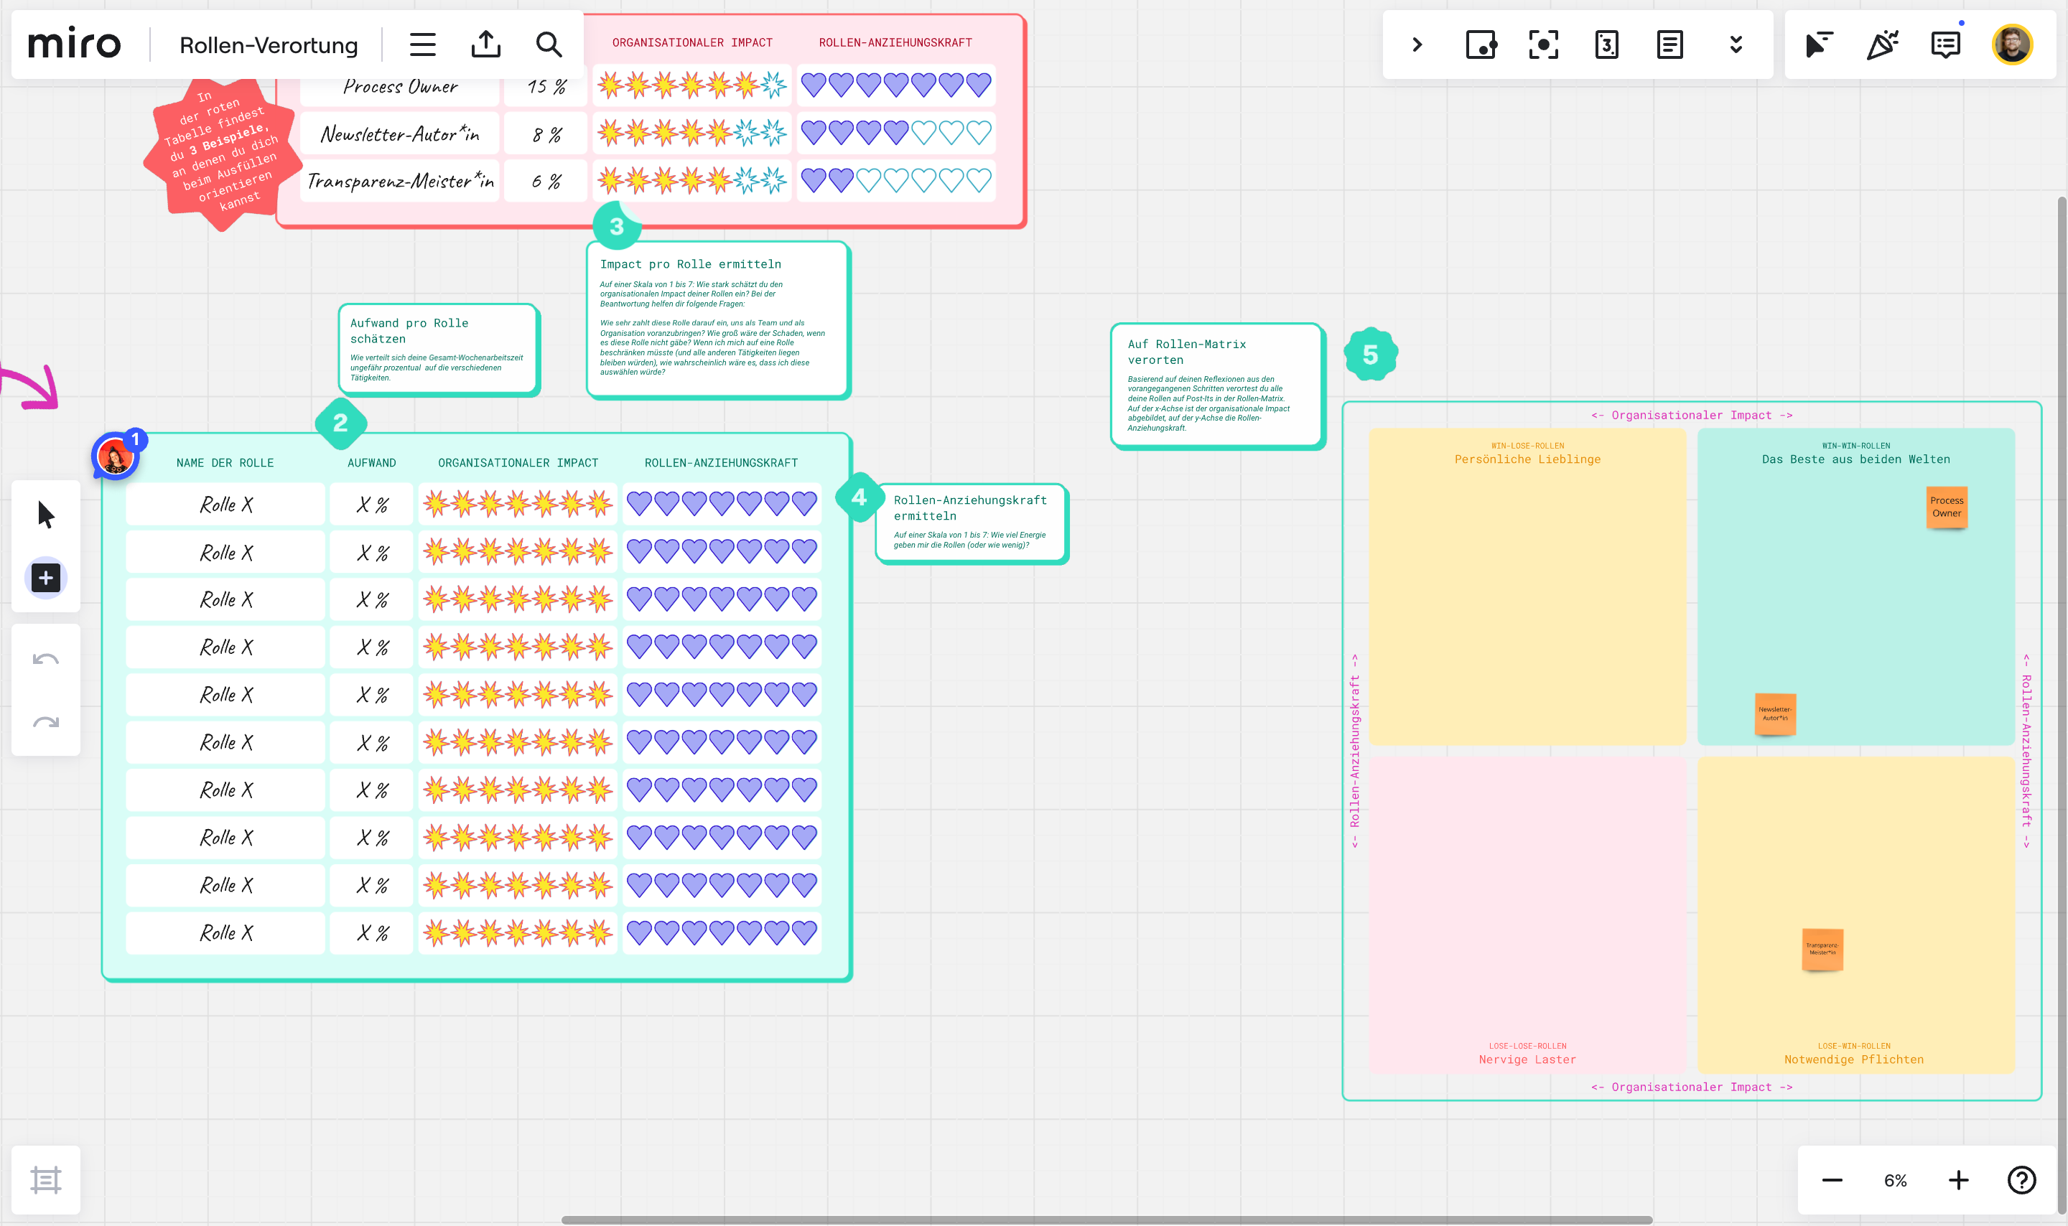This screenshot has height=1226, width=2068.
Task: Open the user profile avatar menu
Action: click(2012, 45)
